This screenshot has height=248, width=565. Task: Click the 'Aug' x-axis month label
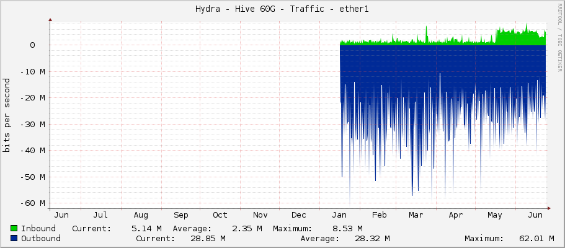[141, 215]
